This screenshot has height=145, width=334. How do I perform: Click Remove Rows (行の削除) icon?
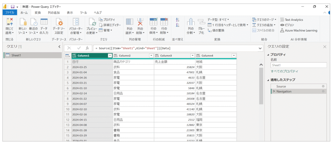164,22
